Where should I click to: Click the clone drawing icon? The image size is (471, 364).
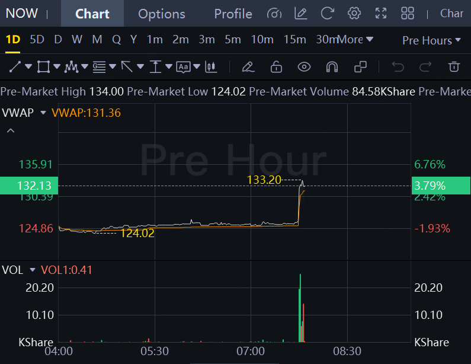coord(360,67)
